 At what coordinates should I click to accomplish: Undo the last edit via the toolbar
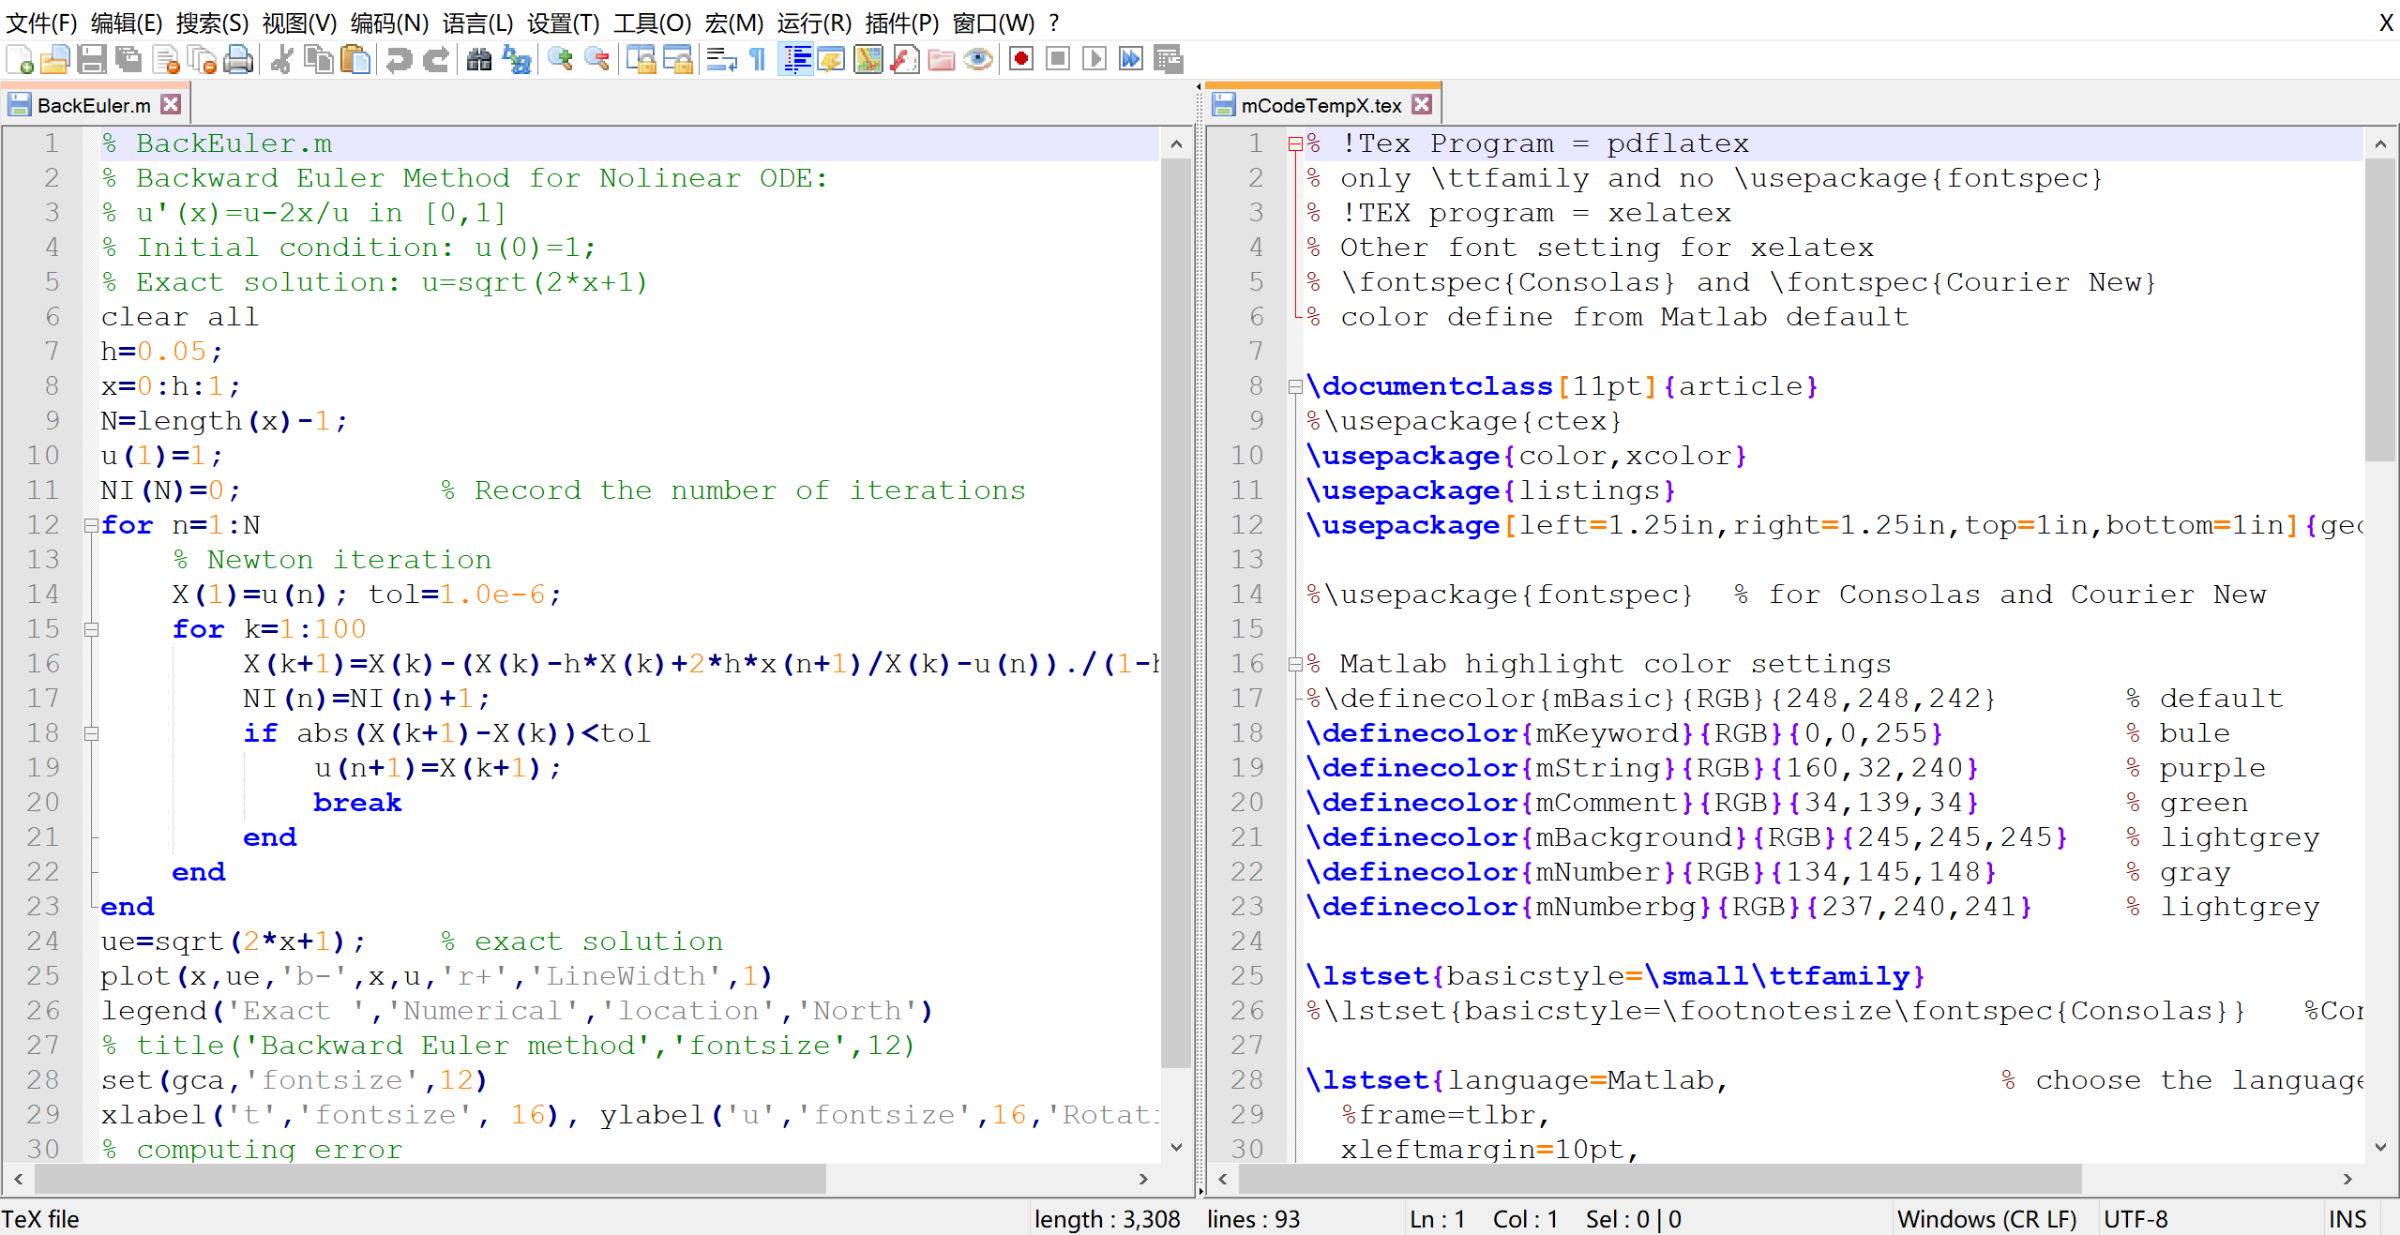(x=400, y=60)
